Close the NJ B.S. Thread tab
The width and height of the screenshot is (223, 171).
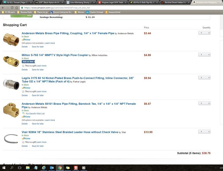[x=31, y=2]
